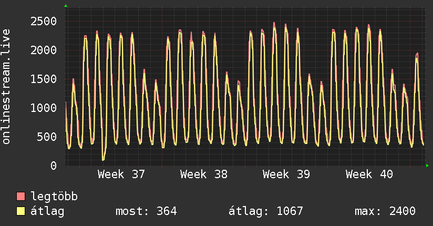Click the Week 38 axis label

pyautogui.click(x=204, y=174)
